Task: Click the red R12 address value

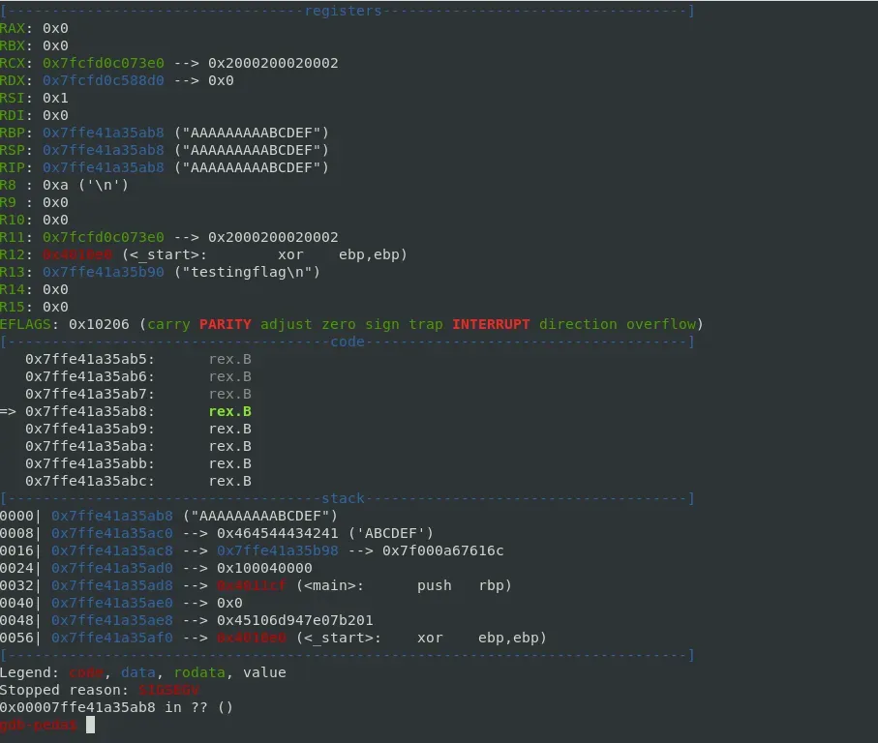Action: [77, 254]
